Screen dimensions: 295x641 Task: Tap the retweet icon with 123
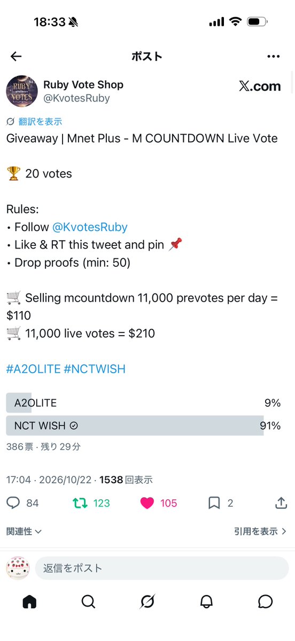coord(80,503)
